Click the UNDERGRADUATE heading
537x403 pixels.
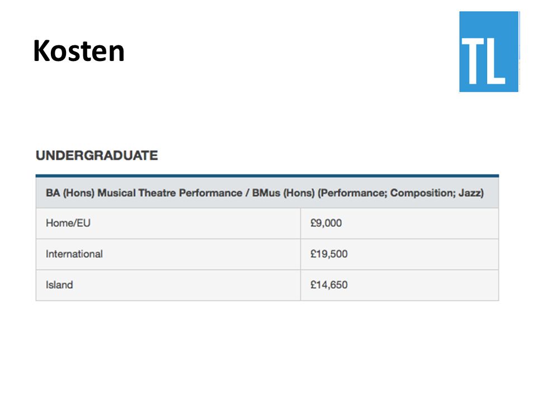click(x=97, y=156)
